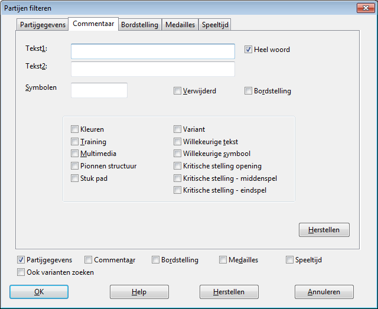Open the Bordstelling tab
The image size is (378, 309).
point(139,25)
